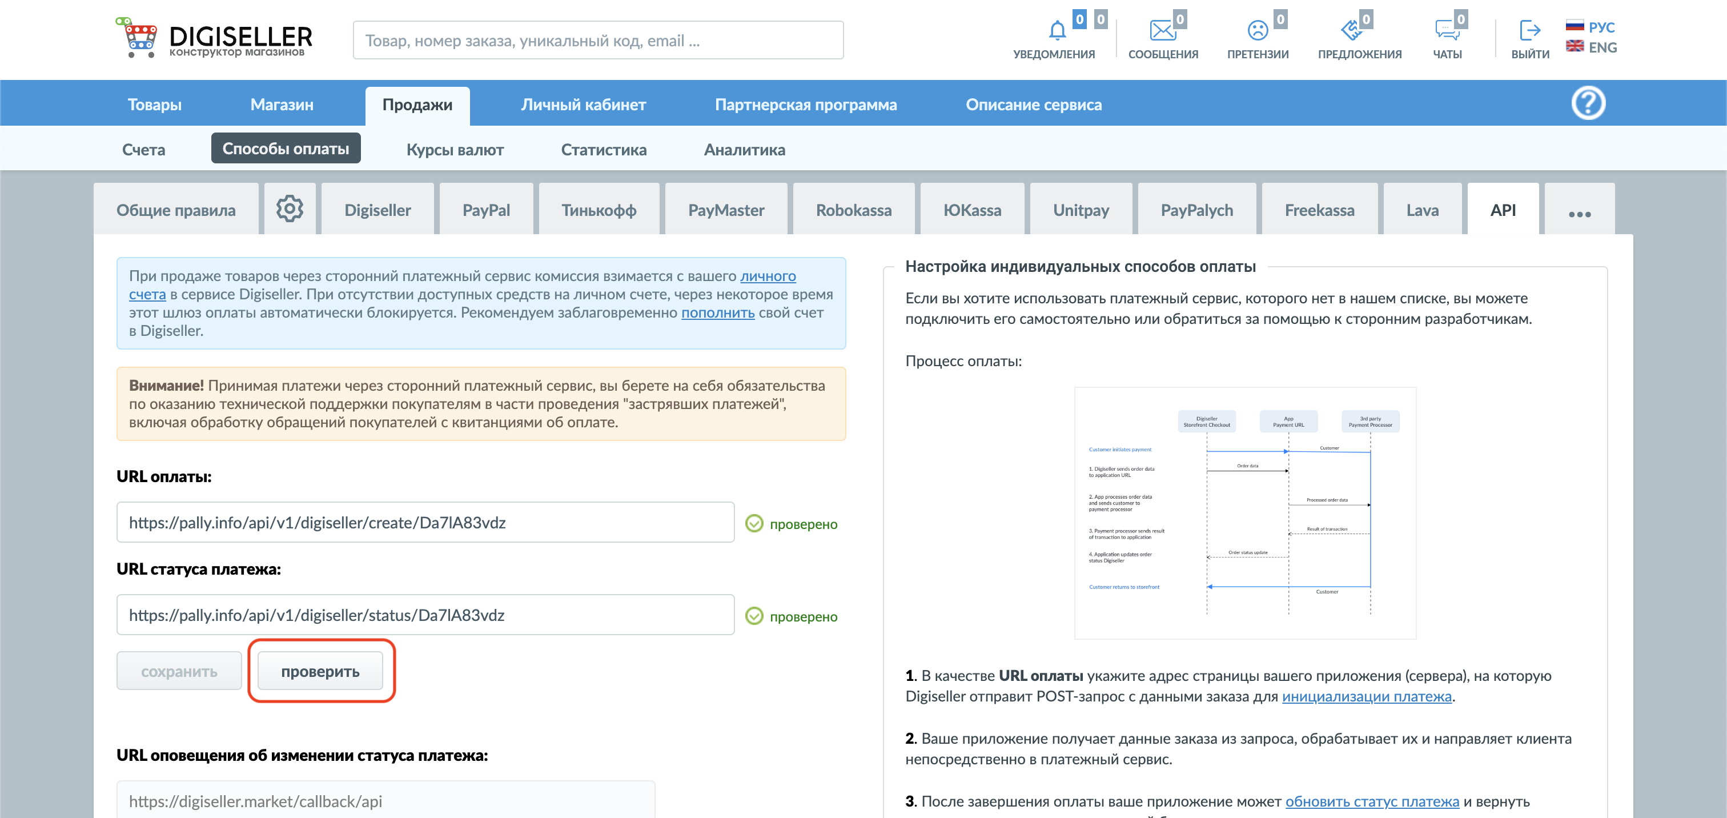
Task: Select Способы оплаты submenu
Action: pos(286,148)
